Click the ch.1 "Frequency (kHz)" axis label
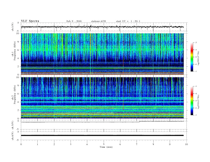 coord(15,51)
